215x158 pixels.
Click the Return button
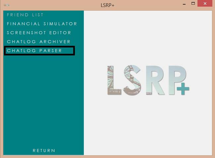click(44, 151)
